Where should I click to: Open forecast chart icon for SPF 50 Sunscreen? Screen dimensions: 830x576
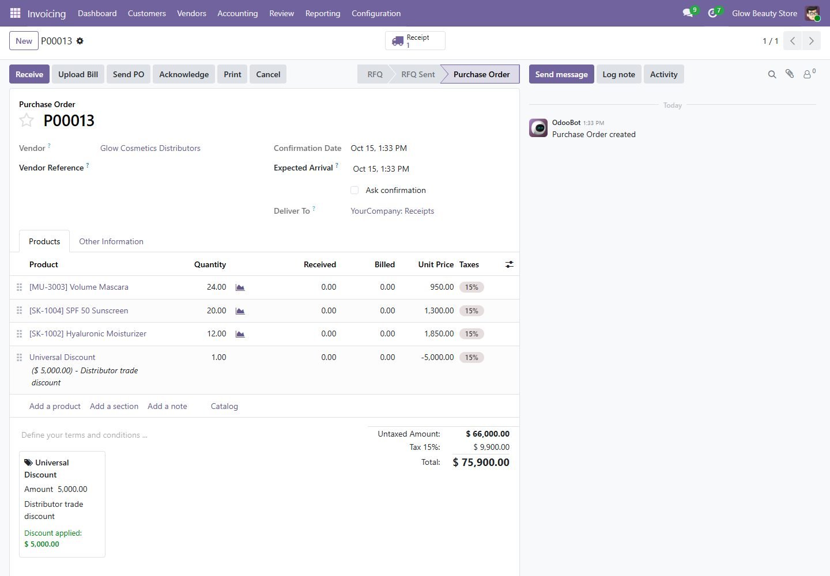(240, 310)
